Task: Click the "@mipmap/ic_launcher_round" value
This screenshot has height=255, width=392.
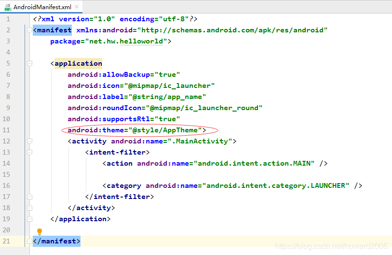Action: [204, 108]
